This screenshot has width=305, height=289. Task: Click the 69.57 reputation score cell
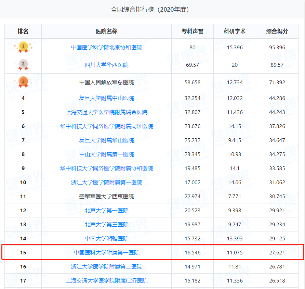point(193,65)
